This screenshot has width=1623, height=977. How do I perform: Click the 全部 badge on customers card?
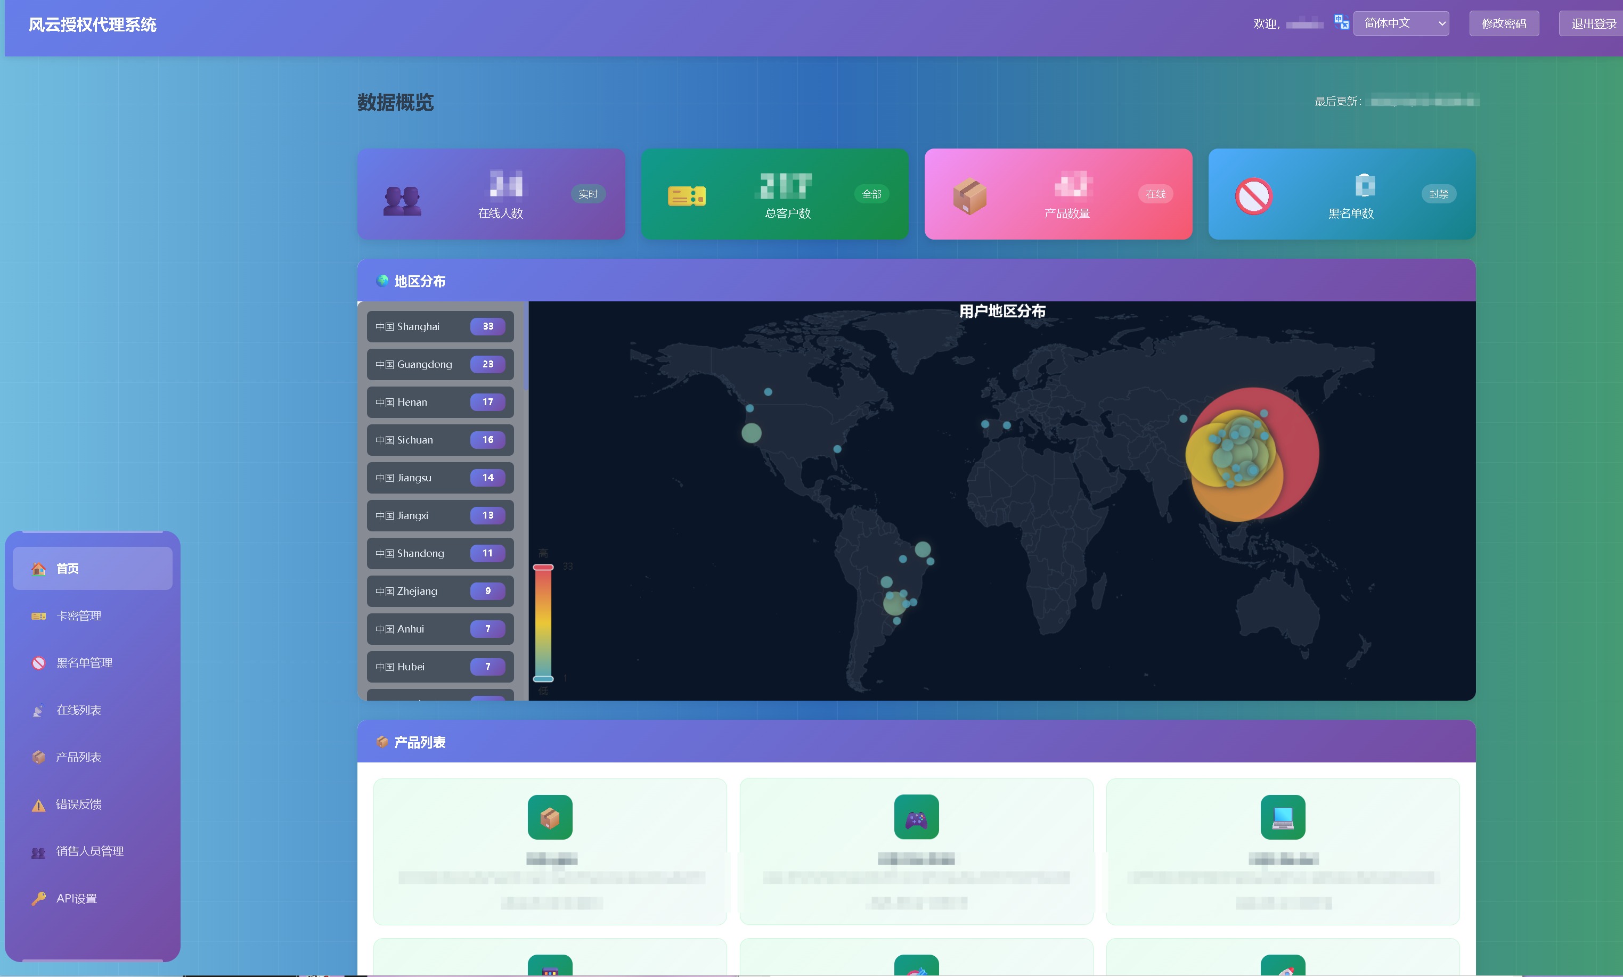click(x=871, y=194)
